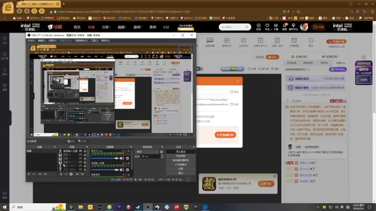376x211 pixels.
Task: Remove selected source with Sources minus button
Action: [x=66, y=174]
